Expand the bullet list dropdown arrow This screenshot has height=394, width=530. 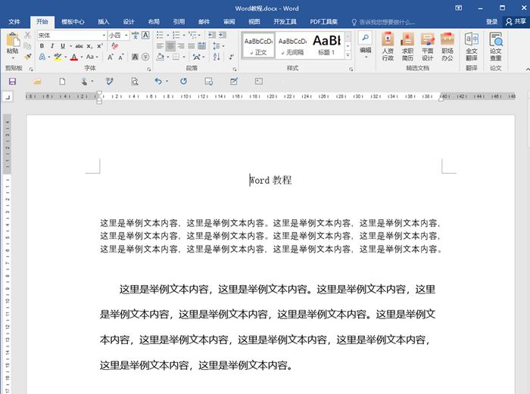167,35
